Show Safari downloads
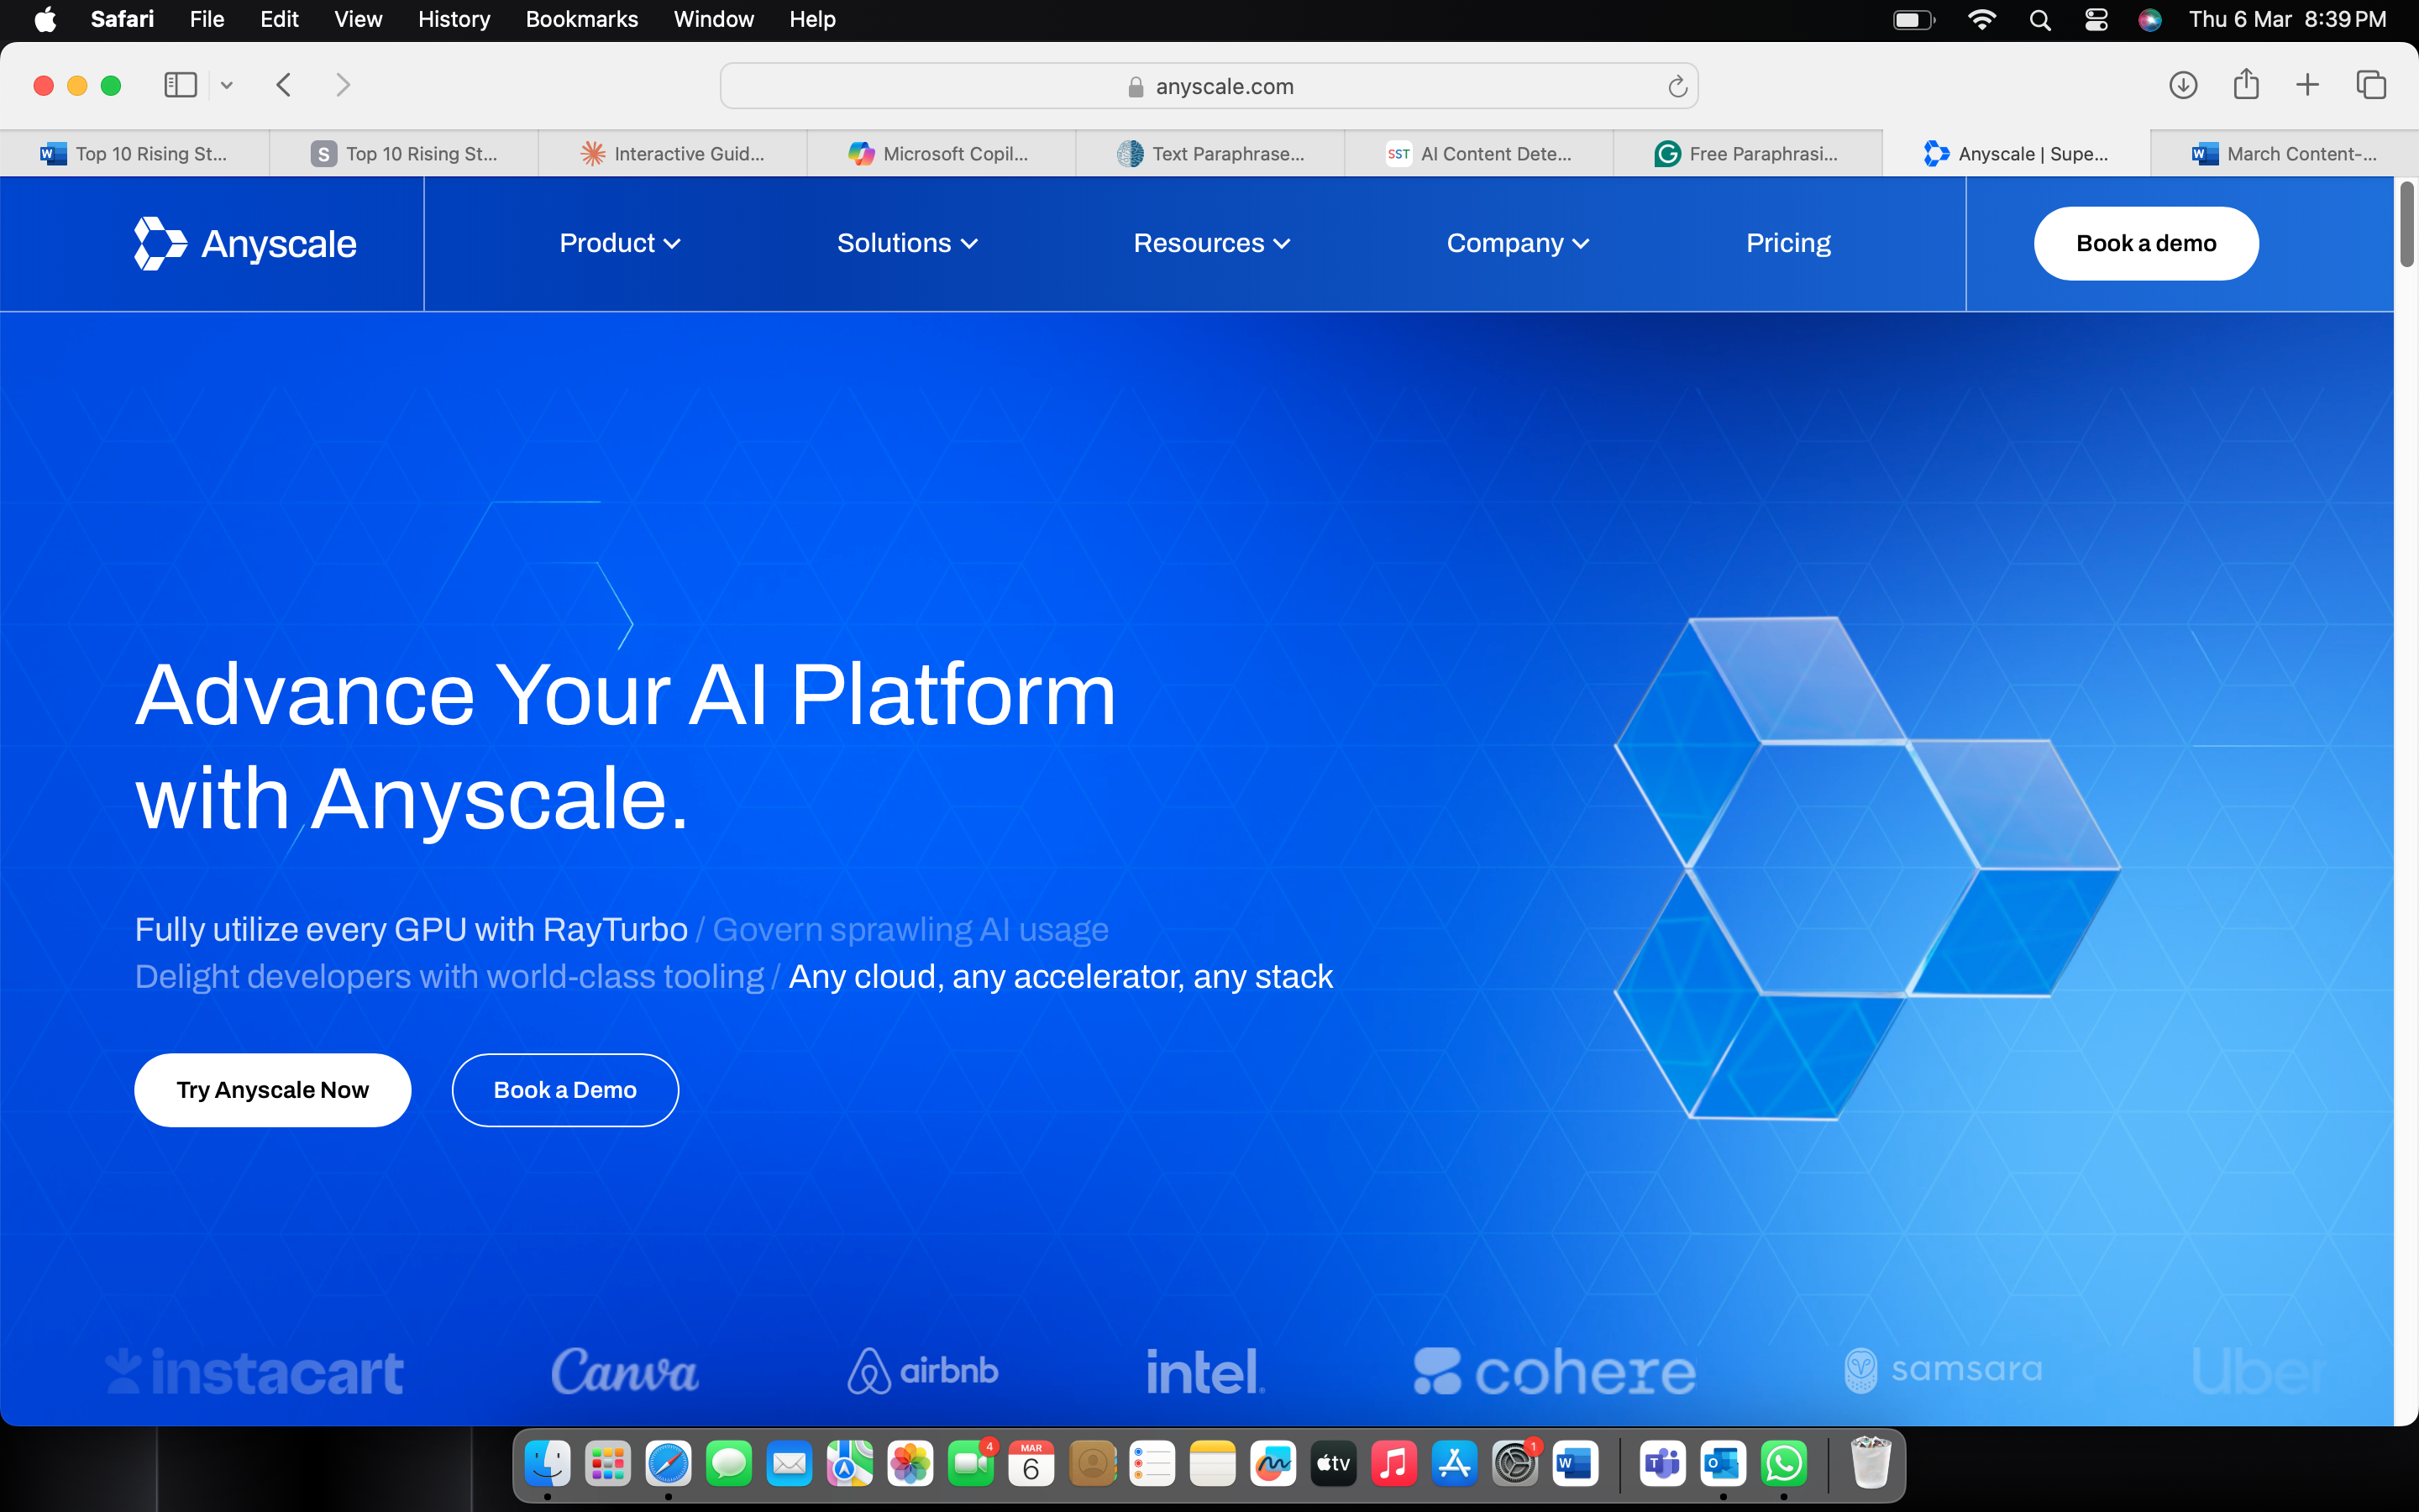2419x1512 pixels. [x=2183, y=85]
